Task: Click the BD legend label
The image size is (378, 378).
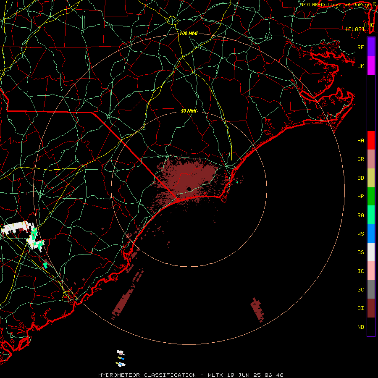Action: [361, 178]
